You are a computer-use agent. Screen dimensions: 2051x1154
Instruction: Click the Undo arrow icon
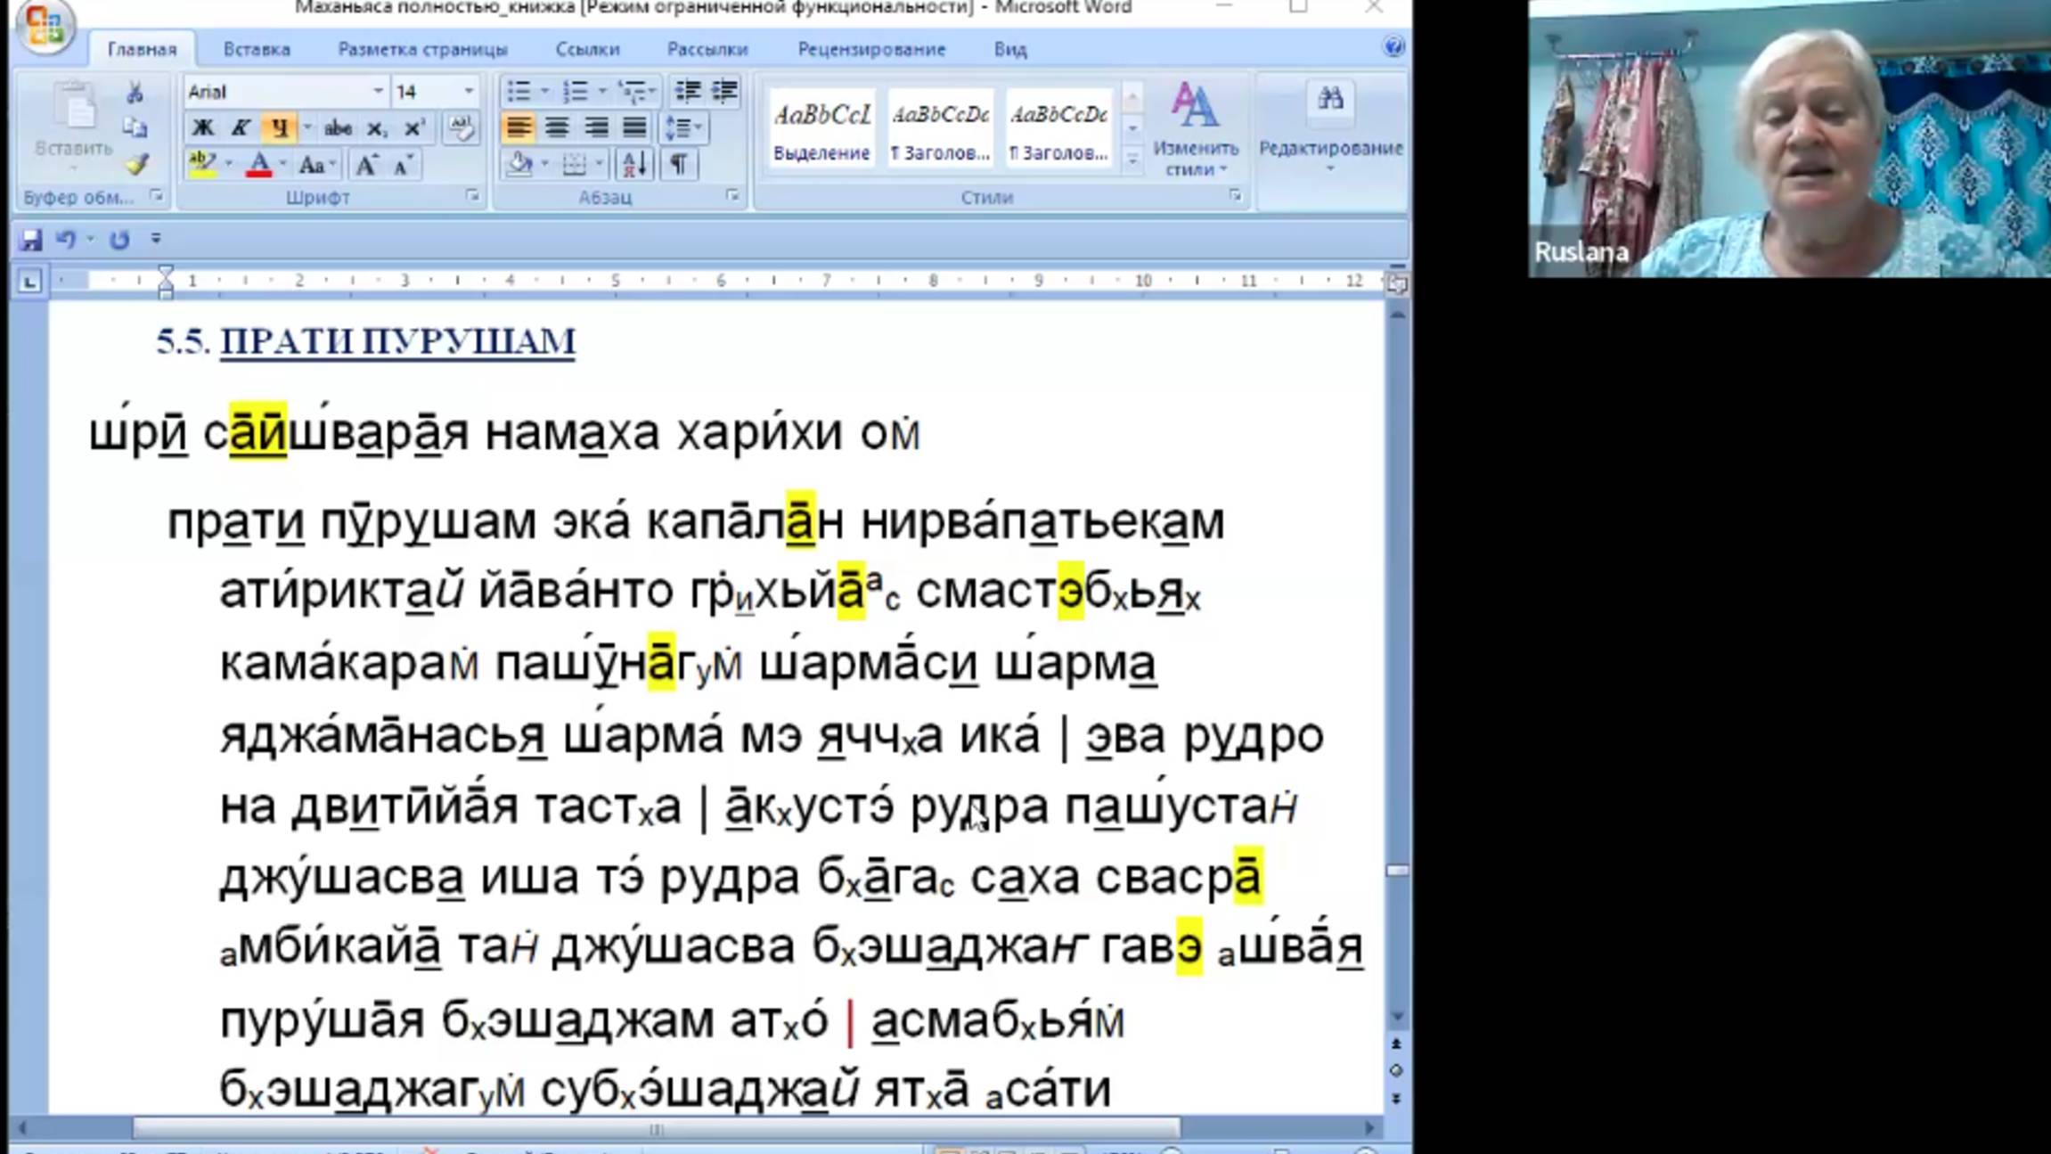click(x=66, y=240)
